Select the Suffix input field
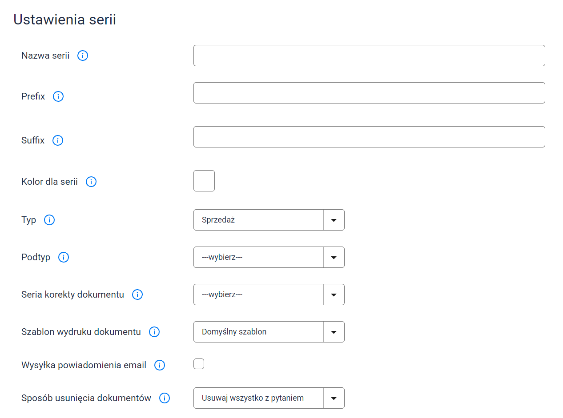563x418 pixels. (369, 137)
